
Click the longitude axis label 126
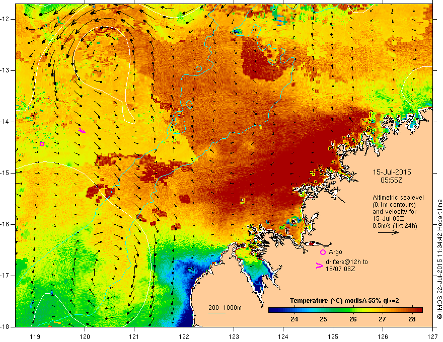pyautogui.click(x=383, y=336)
